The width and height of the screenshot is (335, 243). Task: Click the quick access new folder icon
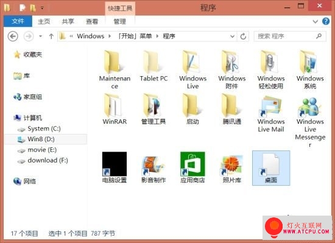(33, 8)
